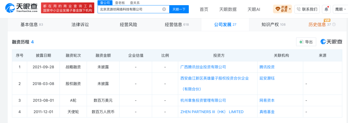
Task: Click the 股权融资 round cell
Action: click(73, 84)
